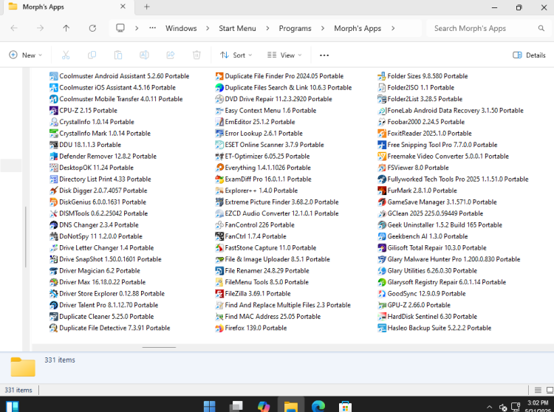Refresh the folder contents
554x412 pixels.
pyautogui.click(x=92, y=28)
